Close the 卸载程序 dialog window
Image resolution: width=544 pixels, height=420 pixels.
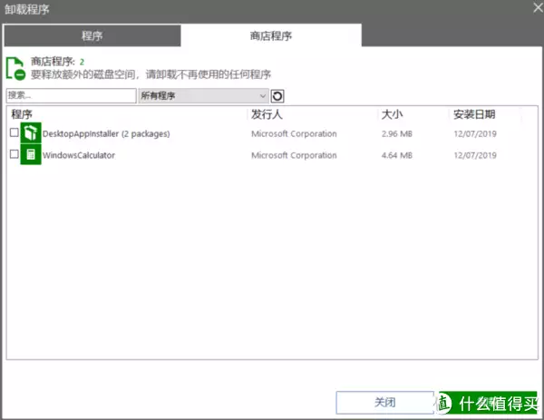click(538, 7)
